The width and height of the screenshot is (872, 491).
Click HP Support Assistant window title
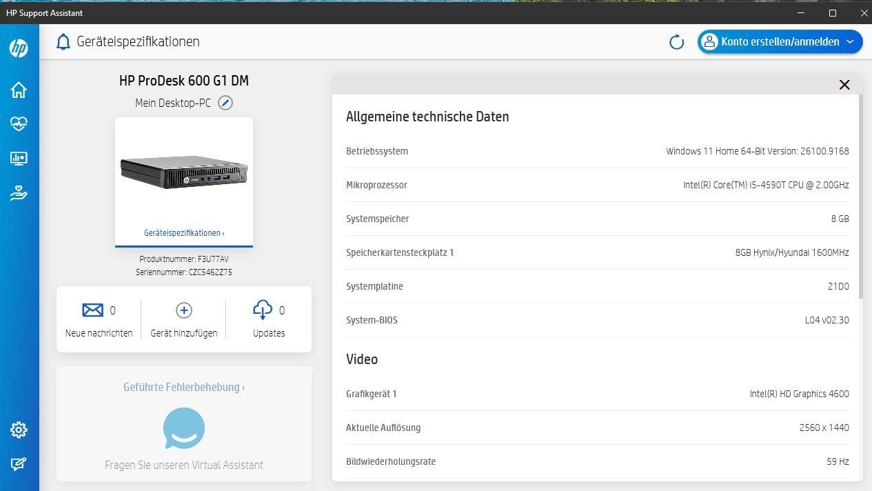[x=43, y=13]
